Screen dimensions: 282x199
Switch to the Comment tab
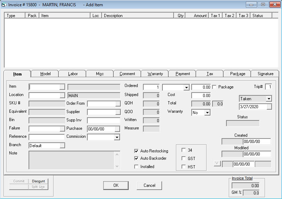(127, 74)
